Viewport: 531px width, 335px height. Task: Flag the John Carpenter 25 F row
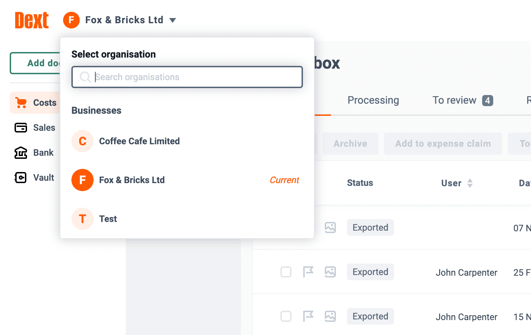(x=308, y=272)
